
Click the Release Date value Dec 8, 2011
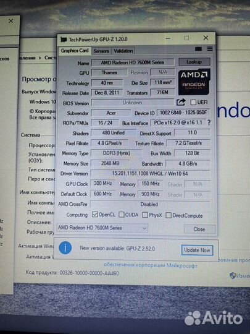coord(107,93)
